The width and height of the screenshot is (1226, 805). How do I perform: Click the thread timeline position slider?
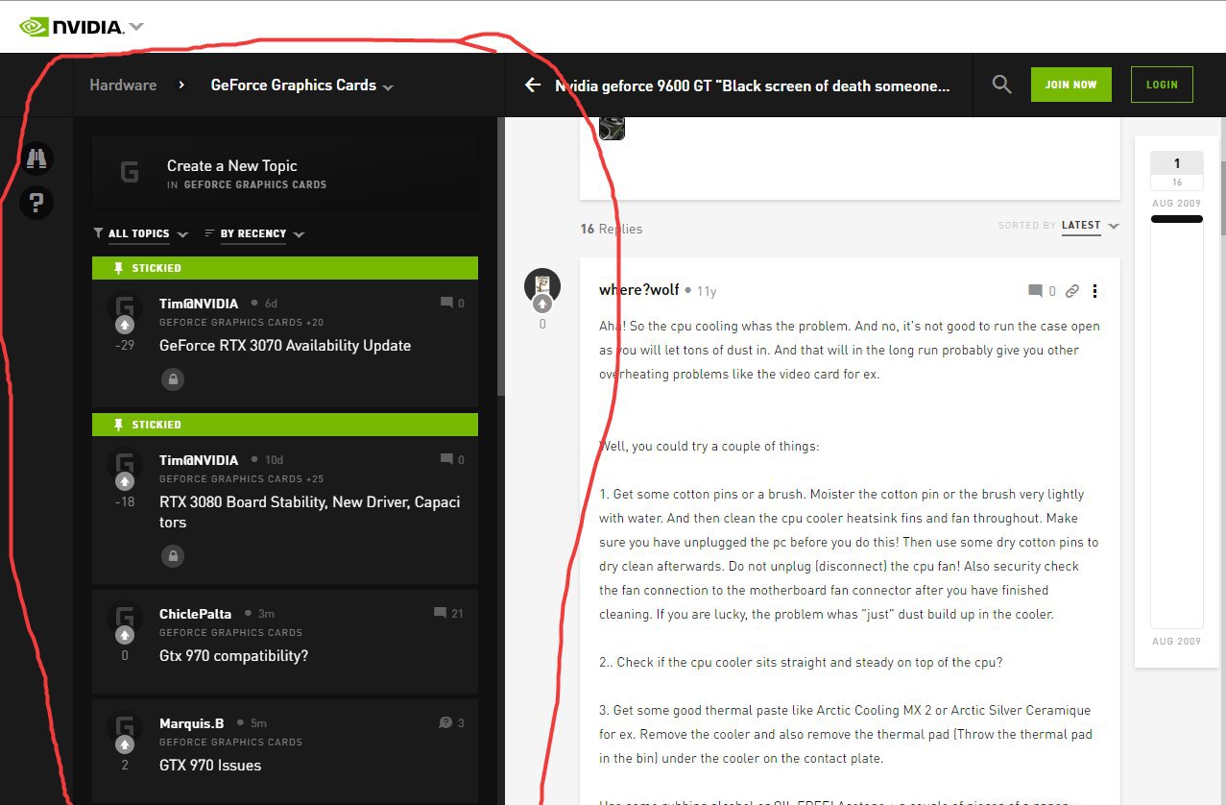click(1177, 219)
